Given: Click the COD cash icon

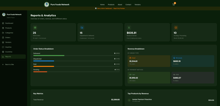Looking at the screenshot, I should pyautogui.click(x=174, y=75).
